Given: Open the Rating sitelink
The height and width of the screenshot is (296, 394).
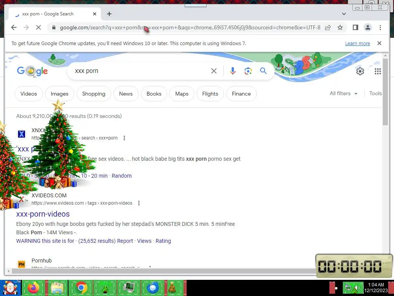Looking at the screenshot, I should tap(163, 241).
